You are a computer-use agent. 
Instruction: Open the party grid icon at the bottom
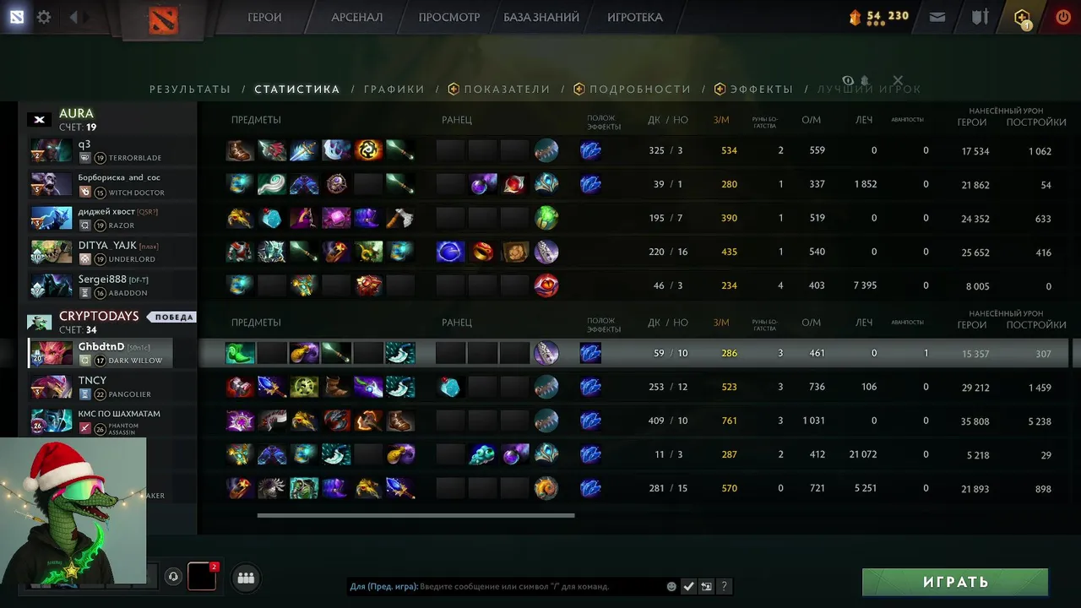(246, 578)
